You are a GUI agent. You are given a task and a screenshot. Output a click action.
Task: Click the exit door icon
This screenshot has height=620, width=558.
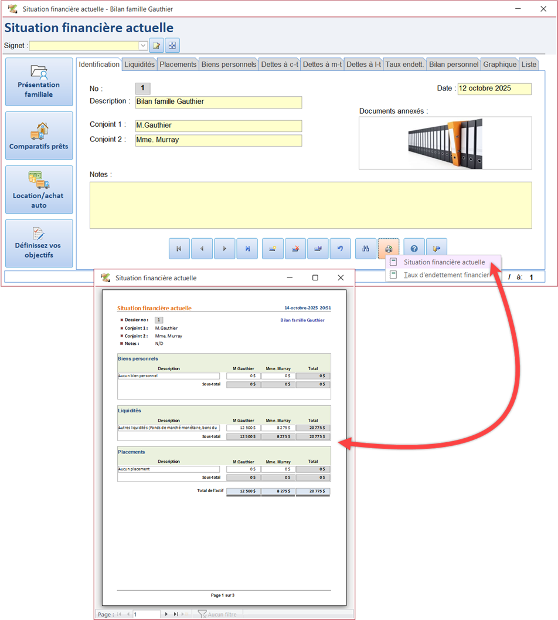(437, 249)
